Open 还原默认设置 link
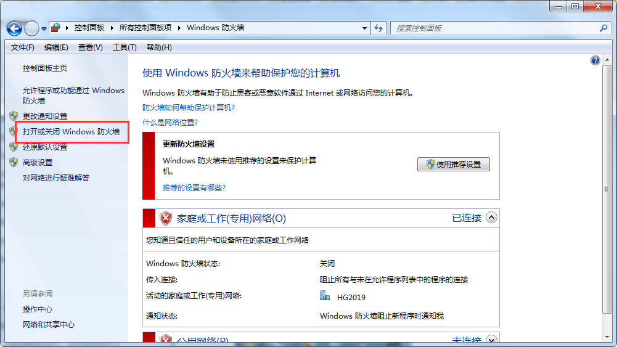 click(45, 147)
